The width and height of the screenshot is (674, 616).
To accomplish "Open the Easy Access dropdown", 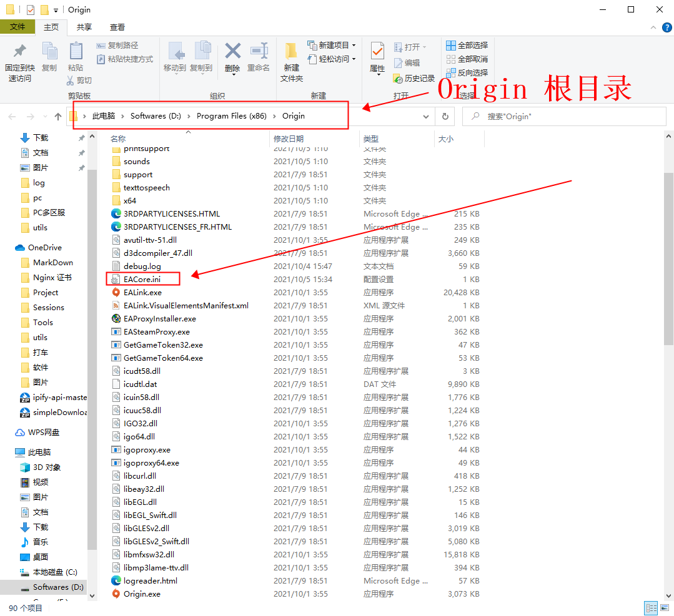I will click(354, 59).
